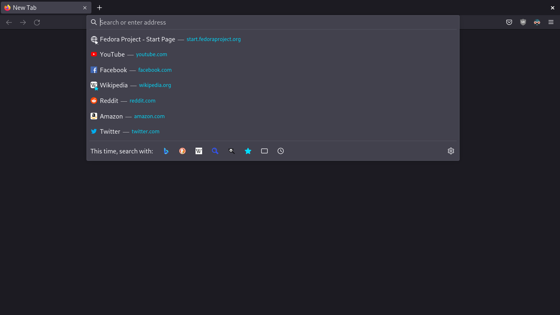Open search settings gear

451,151
